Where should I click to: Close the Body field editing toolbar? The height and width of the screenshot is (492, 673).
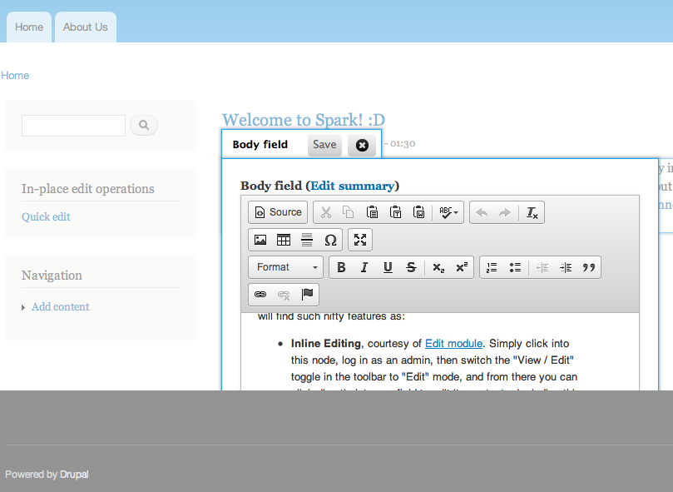pyautogui.click(x=362, y=145)
